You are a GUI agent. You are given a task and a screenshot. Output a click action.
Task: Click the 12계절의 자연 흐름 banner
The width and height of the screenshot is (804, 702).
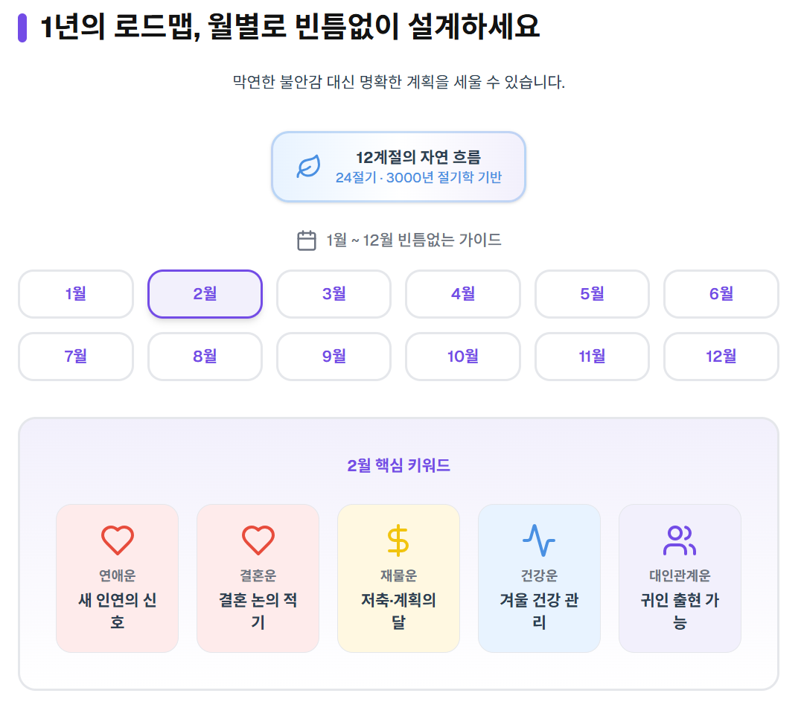(398, 167)
